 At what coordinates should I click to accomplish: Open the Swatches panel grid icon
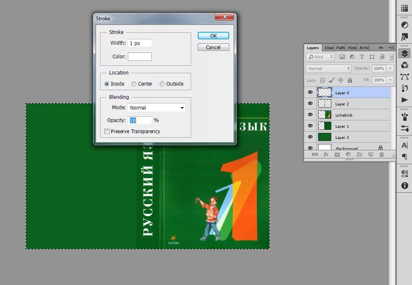405,8
